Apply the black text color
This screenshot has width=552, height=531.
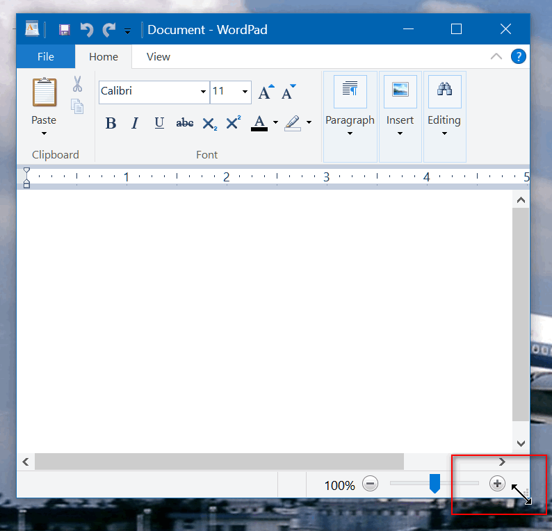pos(259,123)
